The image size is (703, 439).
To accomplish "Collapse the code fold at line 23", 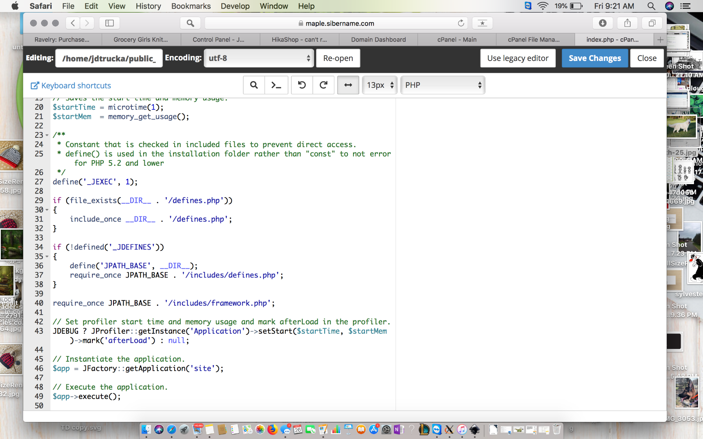I will coord(47,135).
